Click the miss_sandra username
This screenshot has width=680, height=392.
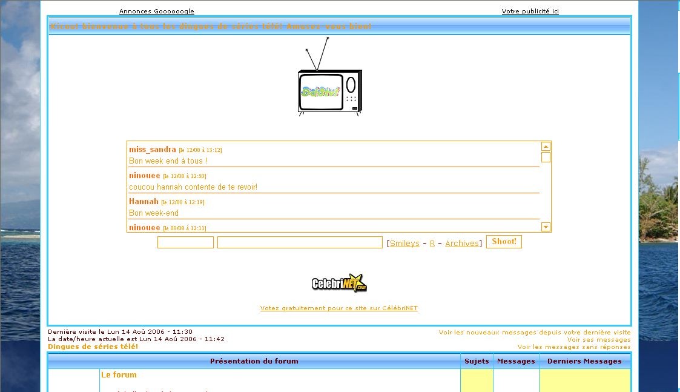click(x=152, y=149)
